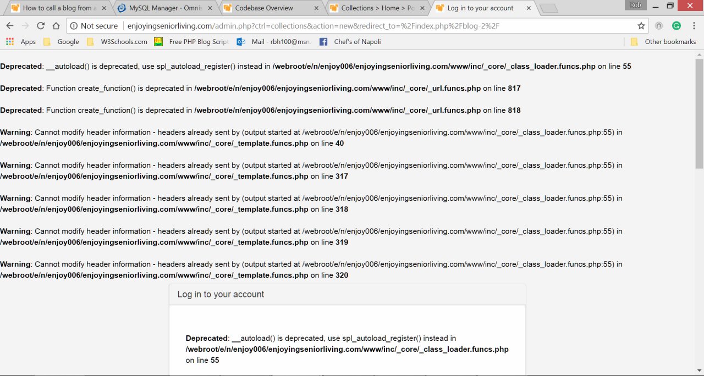Click the create_function() message ending 'line 817'

[260, 89]
